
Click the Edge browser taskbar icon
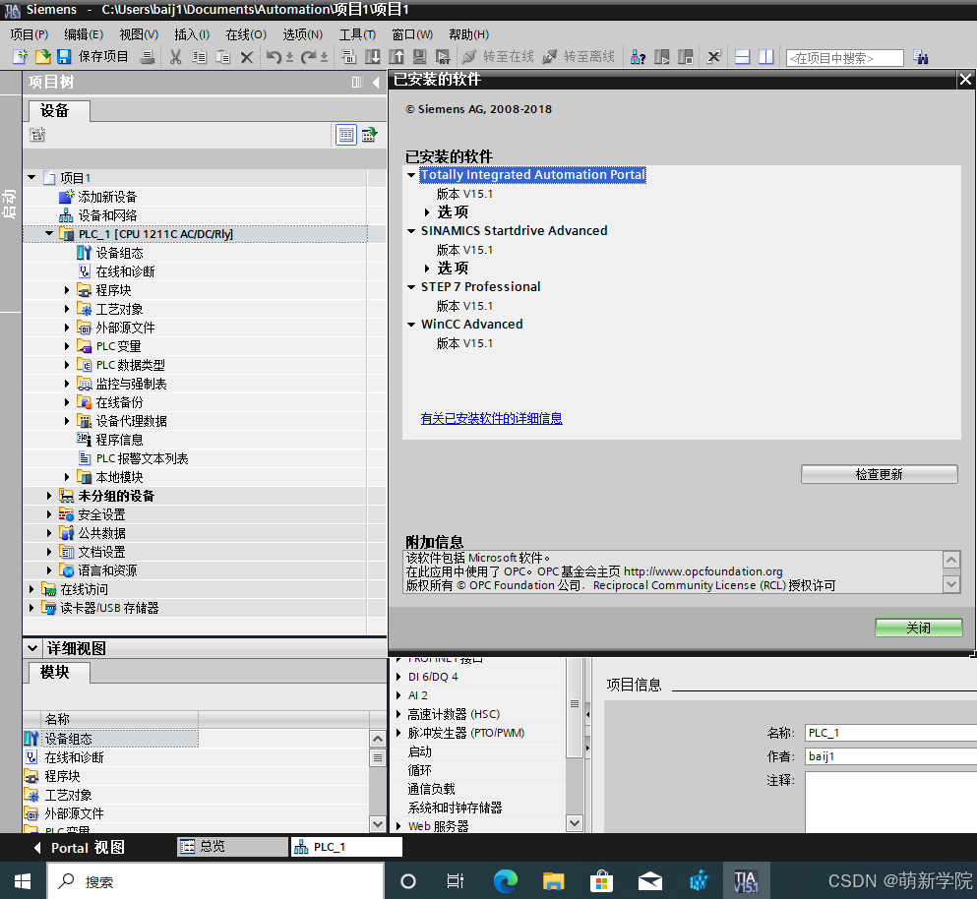[506, 881]
